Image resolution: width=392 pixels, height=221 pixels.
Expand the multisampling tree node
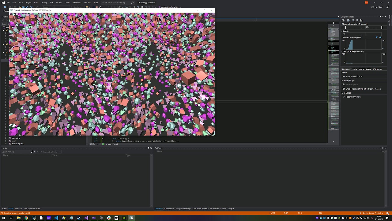coord(6,144)
